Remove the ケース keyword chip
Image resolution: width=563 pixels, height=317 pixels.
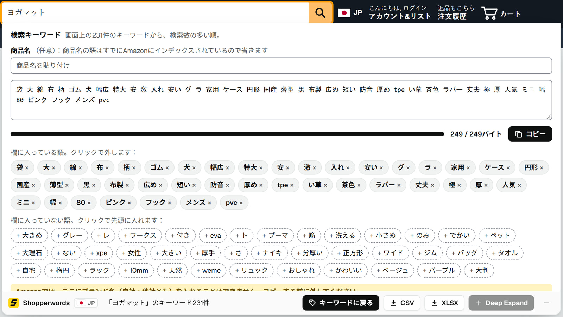point(497,167)
